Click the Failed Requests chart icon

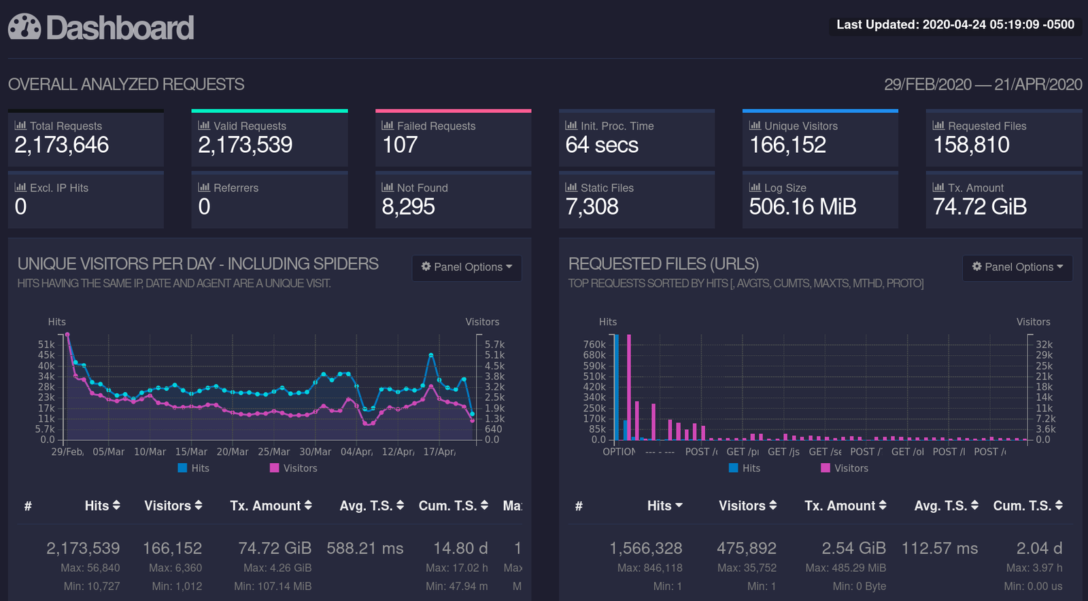click(x=388, y=126)
